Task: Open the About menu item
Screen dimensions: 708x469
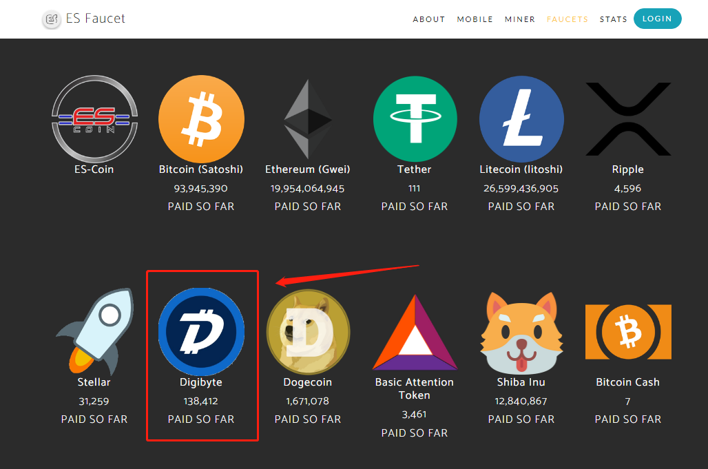Action: [428, 19]
